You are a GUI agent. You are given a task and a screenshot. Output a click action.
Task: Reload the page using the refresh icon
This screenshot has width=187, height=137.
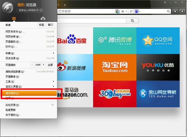click(x=131, y=12)
